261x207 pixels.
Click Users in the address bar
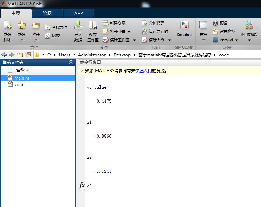(x=64, y=55)
